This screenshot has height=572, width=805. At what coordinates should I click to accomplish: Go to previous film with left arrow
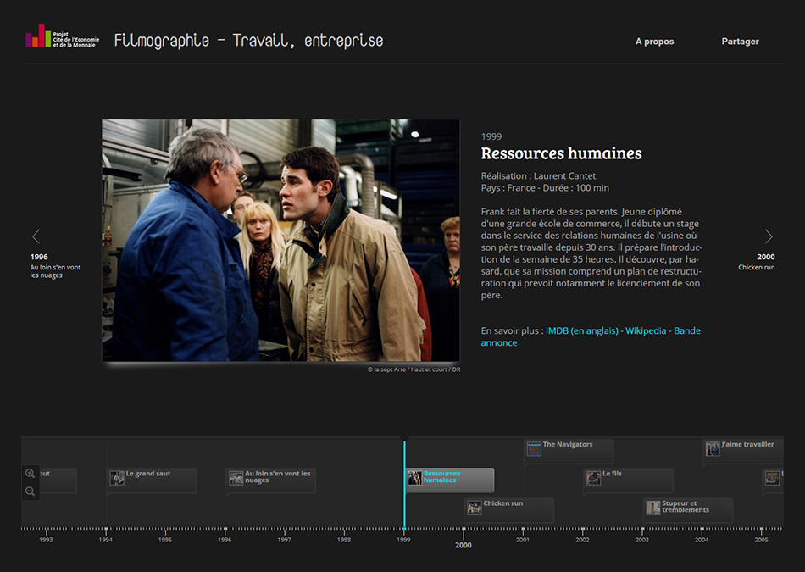pyautogui.click(x=36, y=236)
